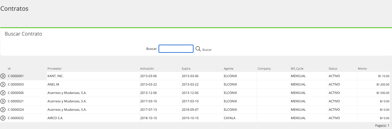Click expiry date 2018-09-07
The height and width of the screenshot is (129, 392).
[190, 110]
